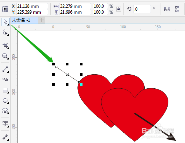Click the line's start node square
The width and height of the screenshot is (185, 143).
point(56,67)
